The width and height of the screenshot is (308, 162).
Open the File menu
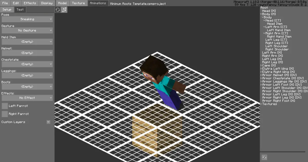5,3
